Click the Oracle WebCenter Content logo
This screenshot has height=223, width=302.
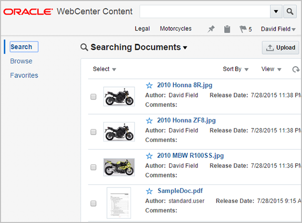(x=68, y=11)
